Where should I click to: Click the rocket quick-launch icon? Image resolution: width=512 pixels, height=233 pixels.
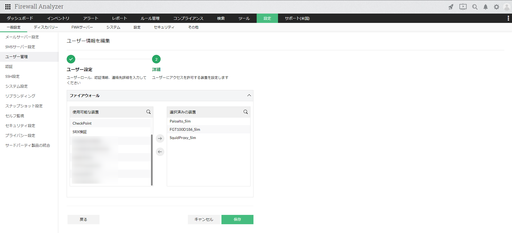(x=451, y=7)
